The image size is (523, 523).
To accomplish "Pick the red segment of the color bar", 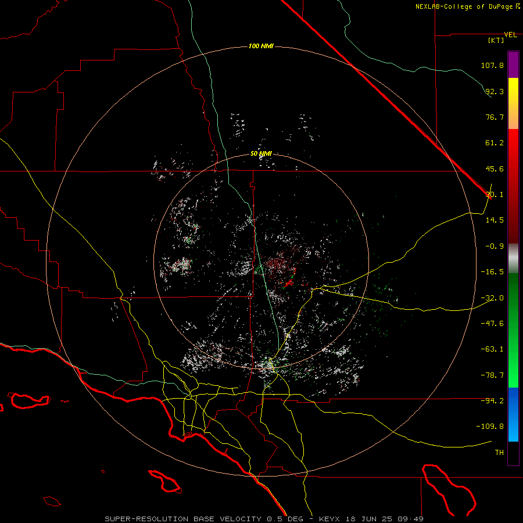I will 513,186.
